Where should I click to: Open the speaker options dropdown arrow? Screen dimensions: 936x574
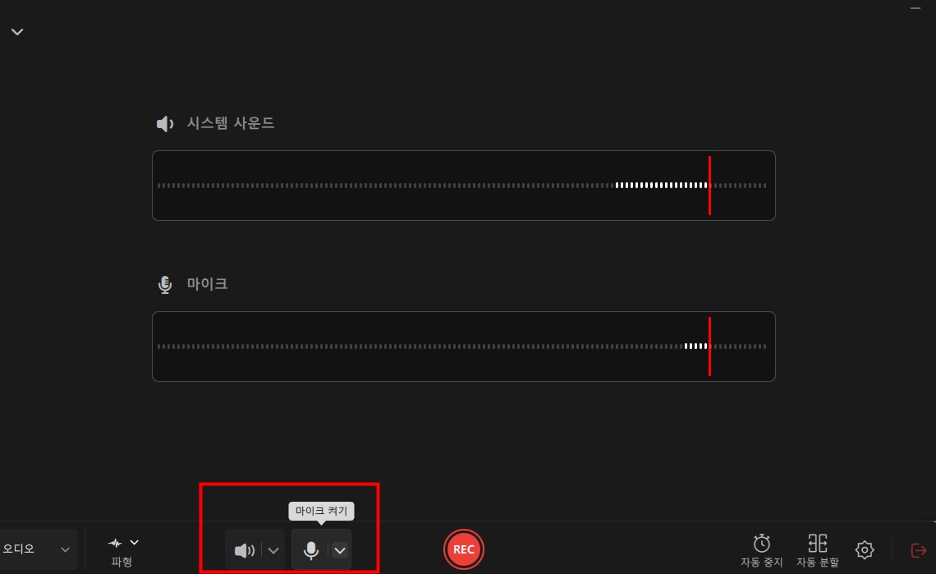click(273, 551)
